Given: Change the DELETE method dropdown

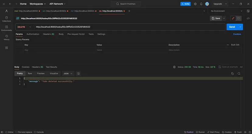Looking at the screenshot, I should tap(24, 27).
